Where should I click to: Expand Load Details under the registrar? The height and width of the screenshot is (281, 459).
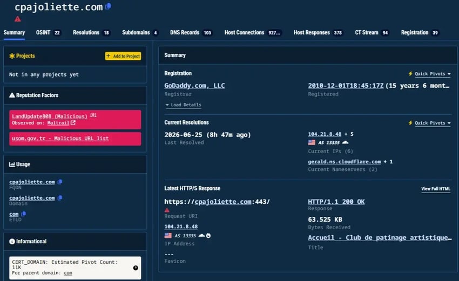[184, 105]
